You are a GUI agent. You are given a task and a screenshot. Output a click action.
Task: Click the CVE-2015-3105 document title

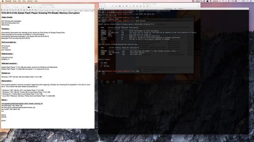[x=40, y=13]
